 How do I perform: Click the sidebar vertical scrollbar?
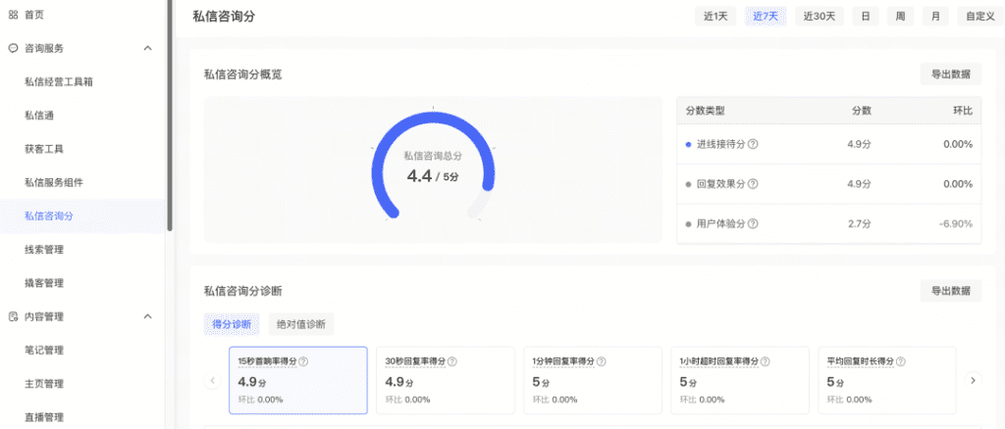[x=169, y=115]
